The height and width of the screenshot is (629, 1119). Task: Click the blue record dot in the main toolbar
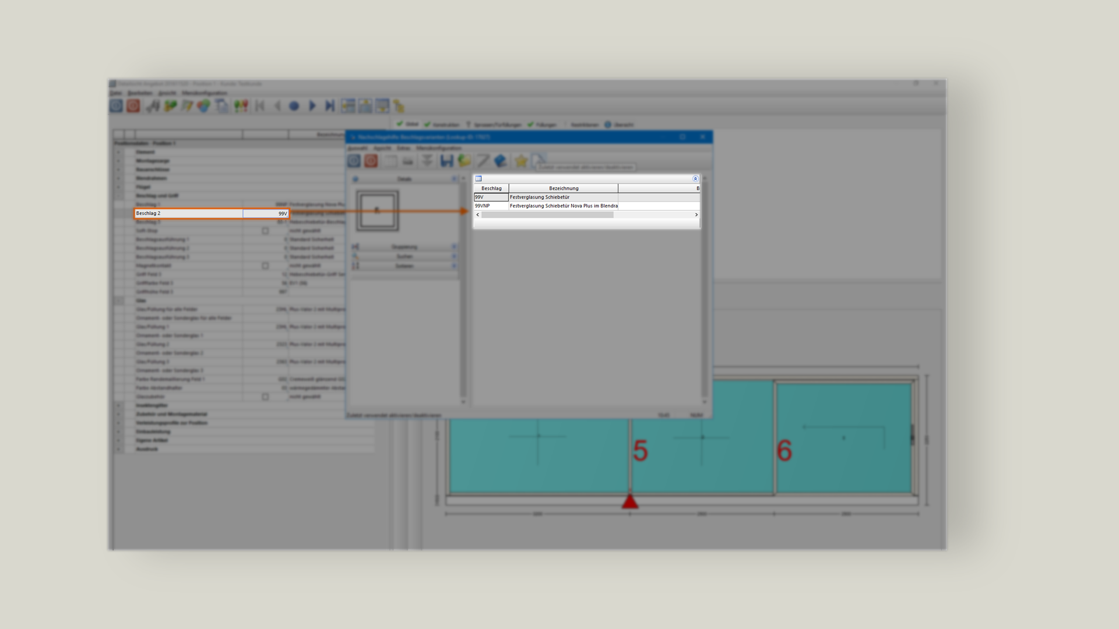click(294, 106)
